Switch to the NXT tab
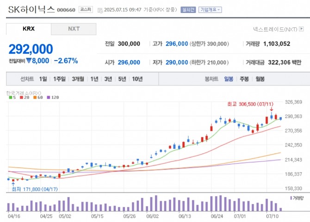 (x=74, y=29)
